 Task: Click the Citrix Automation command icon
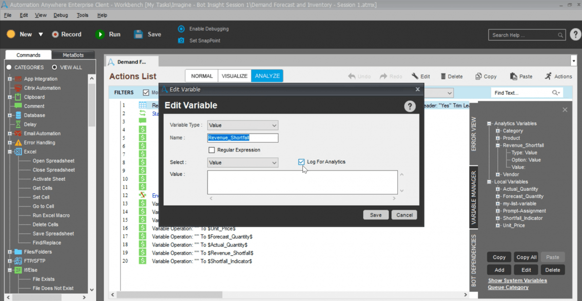point(18,88)
